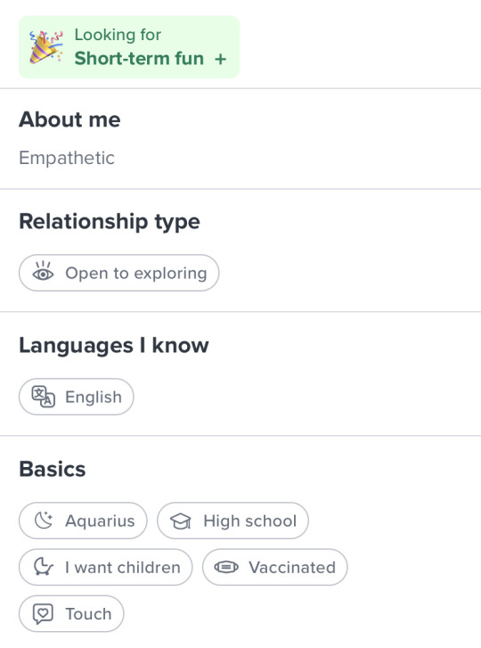This screenshot has width=481, height=648.
Task: Click the Basics section heading
Action: coord(53,469)
